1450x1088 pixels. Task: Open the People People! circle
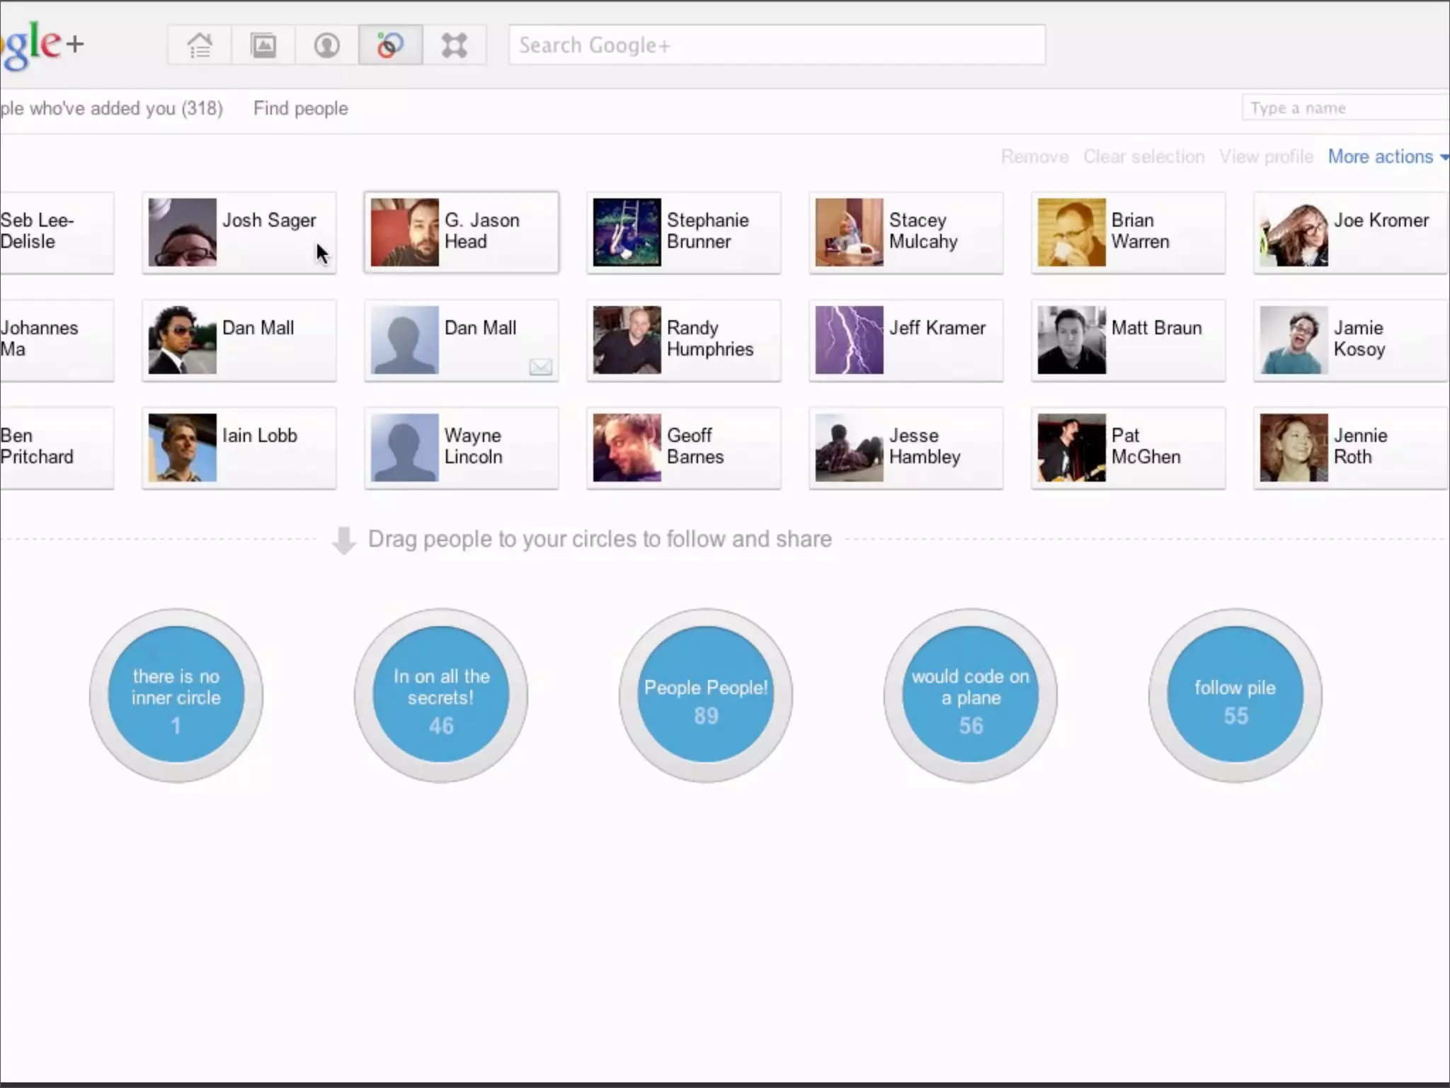pyautogui.click(x=706, y=695)
